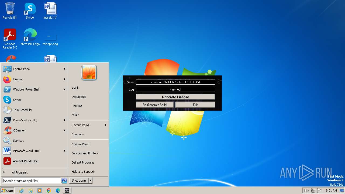
Task: Expand PowerShell 7 (x86) jump list arrow
Action: click(x=65, y=120)
